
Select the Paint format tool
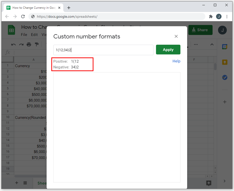(37, 44)
